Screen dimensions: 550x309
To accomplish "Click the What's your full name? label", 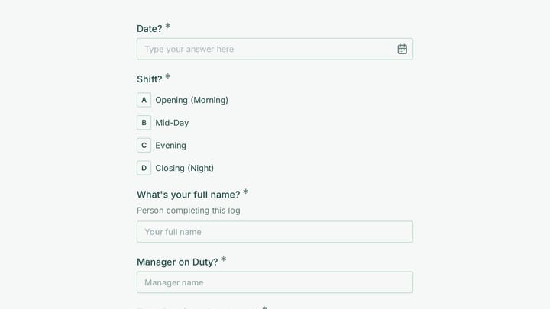I will tap(189, 195).
